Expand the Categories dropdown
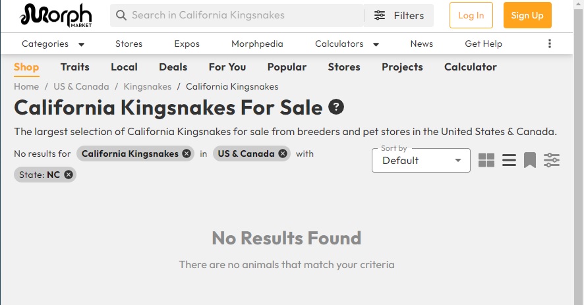This screenshot has height=305, width=584. [x=53, y=44]
